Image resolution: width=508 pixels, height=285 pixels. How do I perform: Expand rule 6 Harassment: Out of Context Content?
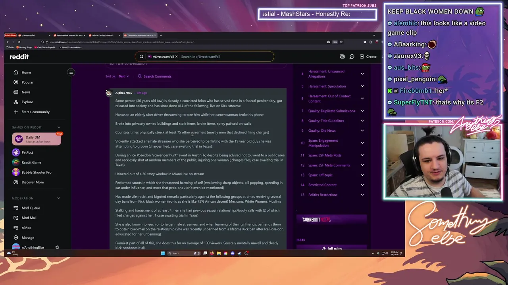(362, 99)
